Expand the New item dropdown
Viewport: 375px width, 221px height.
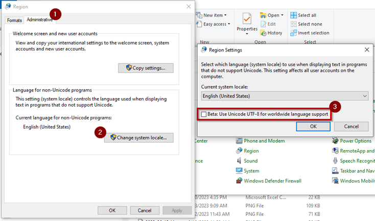(x=216, y=15)
